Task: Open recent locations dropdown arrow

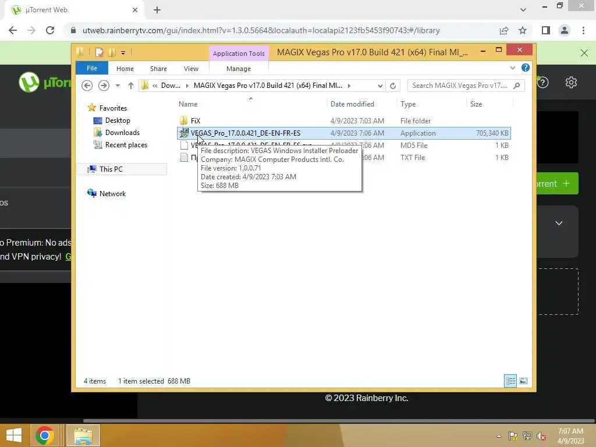Action: point(118,86)
